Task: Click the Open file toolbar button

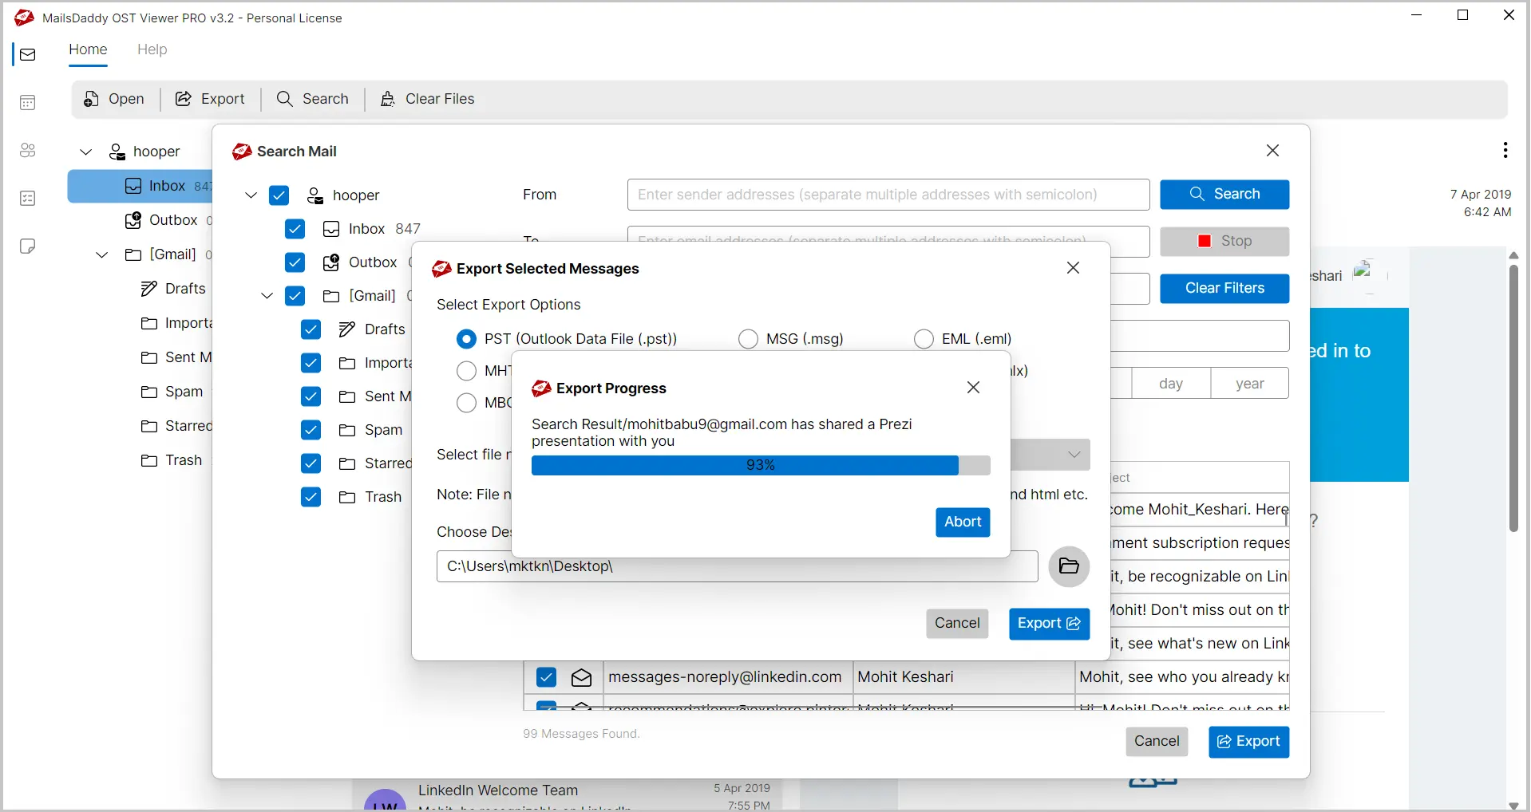Action: coord(114,99)
